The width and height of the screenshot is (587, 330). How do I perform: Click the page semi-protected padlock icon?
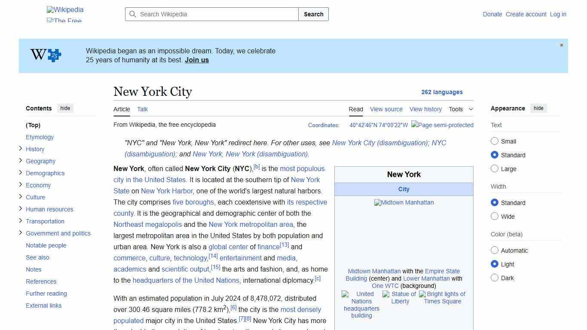click(x=442, y=125)
